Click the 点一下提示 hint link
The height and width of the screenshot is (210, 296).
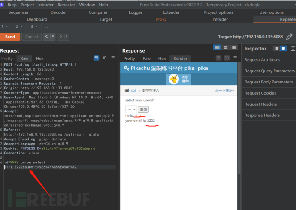pyautogui.click(x=225, y=90)
